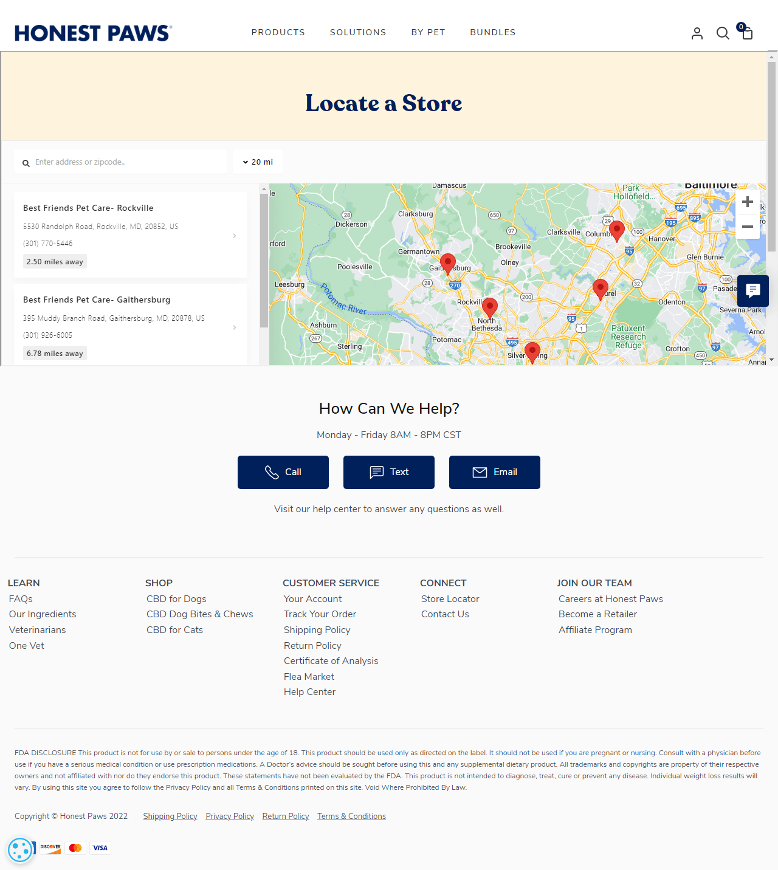The image size is (778, 870).
Task: Open the PRODUCTS menu
Action: [278, 32]
